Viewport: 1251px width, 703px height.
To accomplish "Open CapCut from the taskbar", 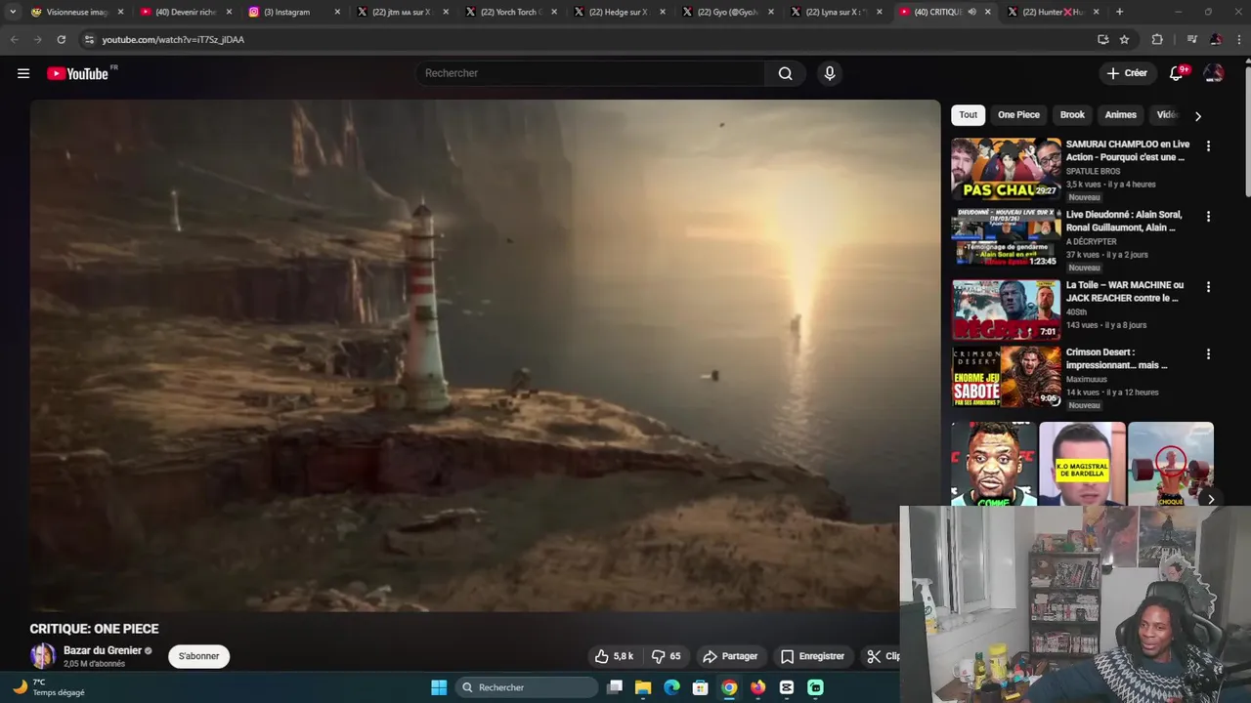I will pyautogui.click(x=787, y=687).
